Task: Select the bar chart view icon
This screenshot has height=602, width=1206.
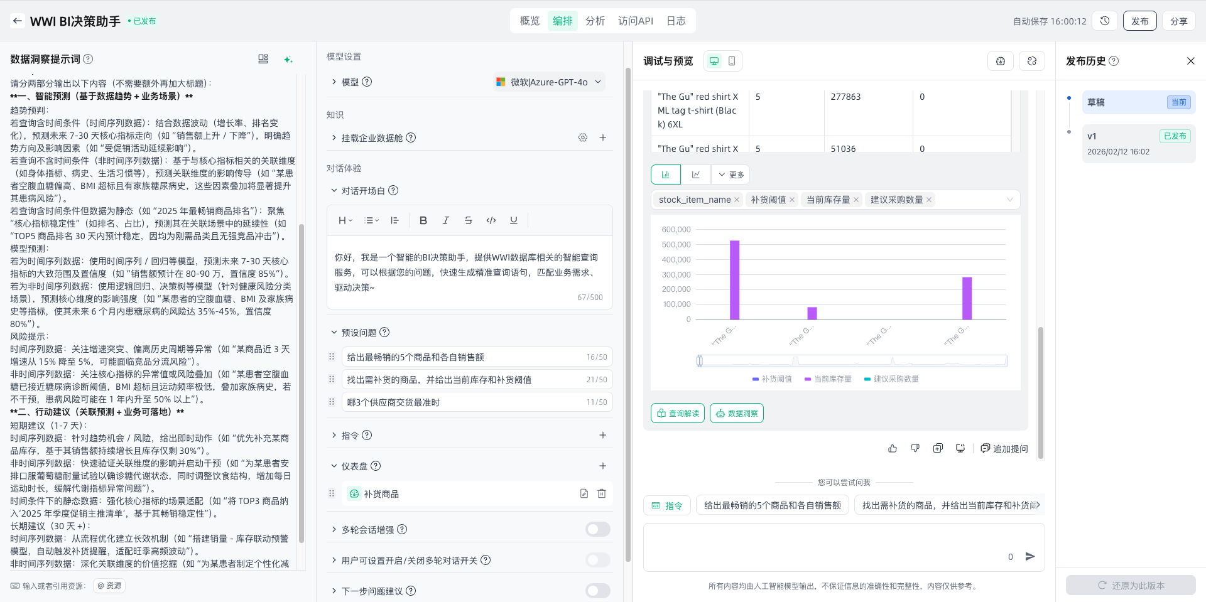Action: 666,175
